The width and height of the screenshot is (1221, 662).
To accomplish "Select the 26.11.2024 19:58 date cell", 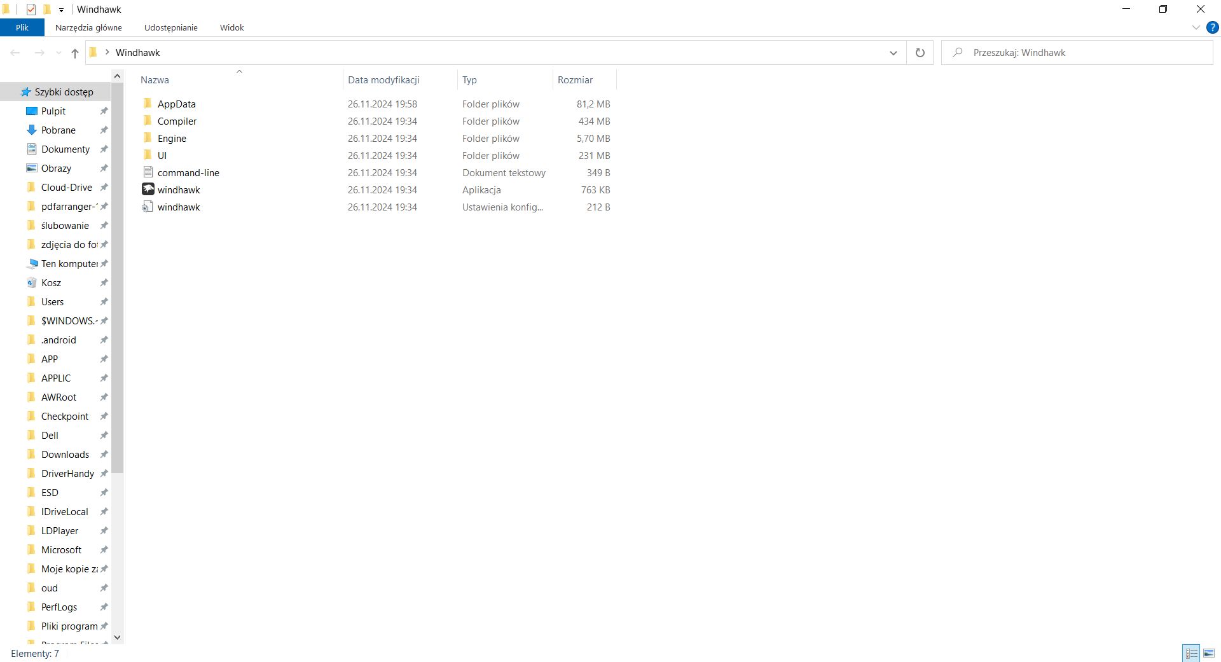I will pos(382,104).
